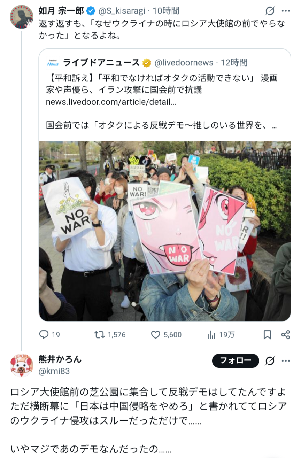This screenshot has width=301, height=458.
Task: Open the share icon on 如月 宗一郎's post
Action: (x=286, y=335)
